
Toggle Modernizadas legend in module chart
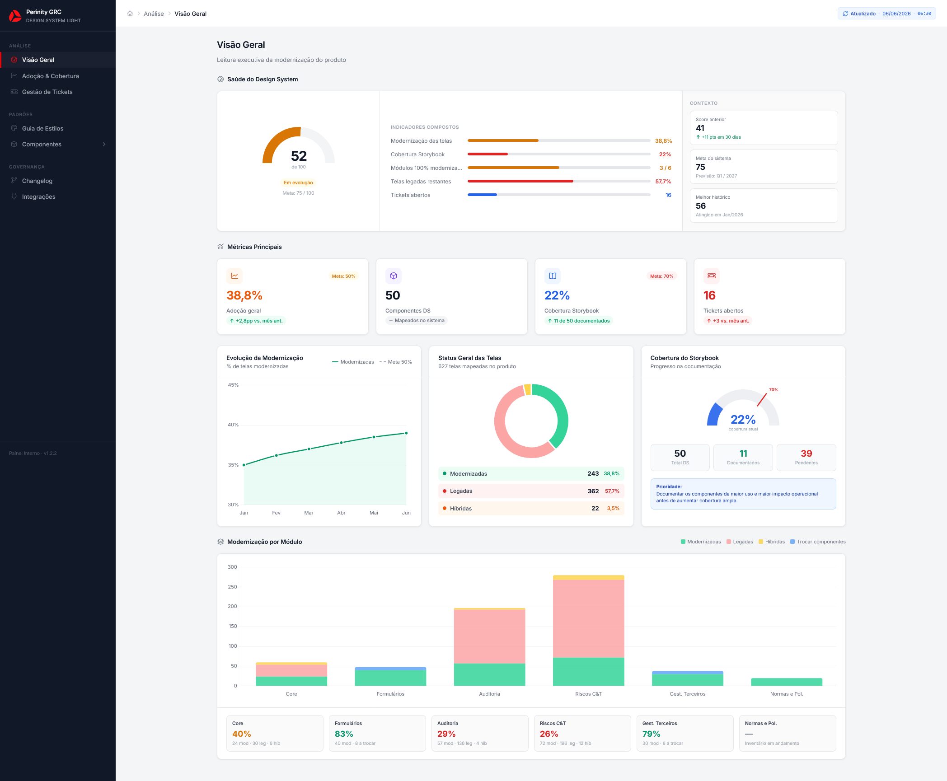(x=701, y=542)
